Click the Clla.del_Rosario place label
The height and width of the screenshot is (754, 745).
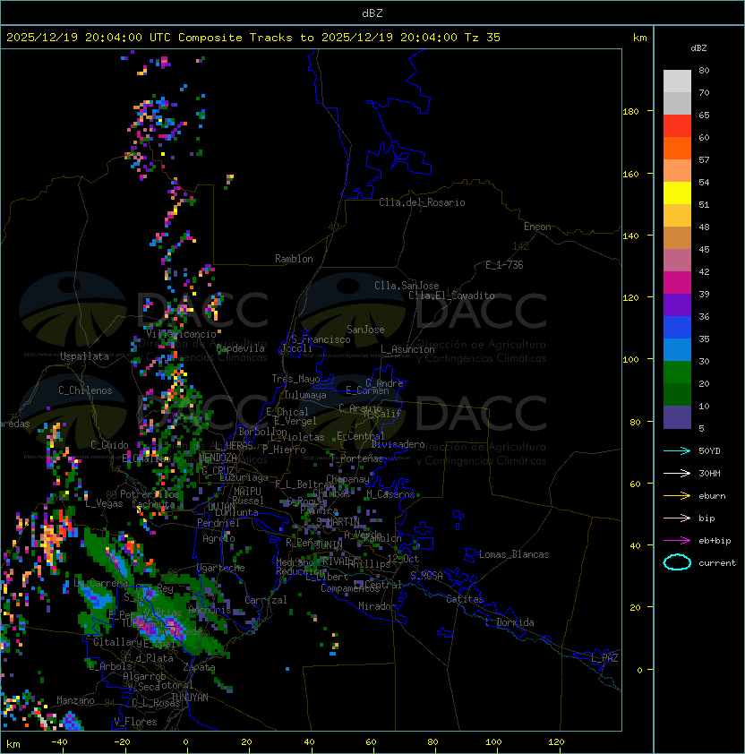[x=422, y=202]
